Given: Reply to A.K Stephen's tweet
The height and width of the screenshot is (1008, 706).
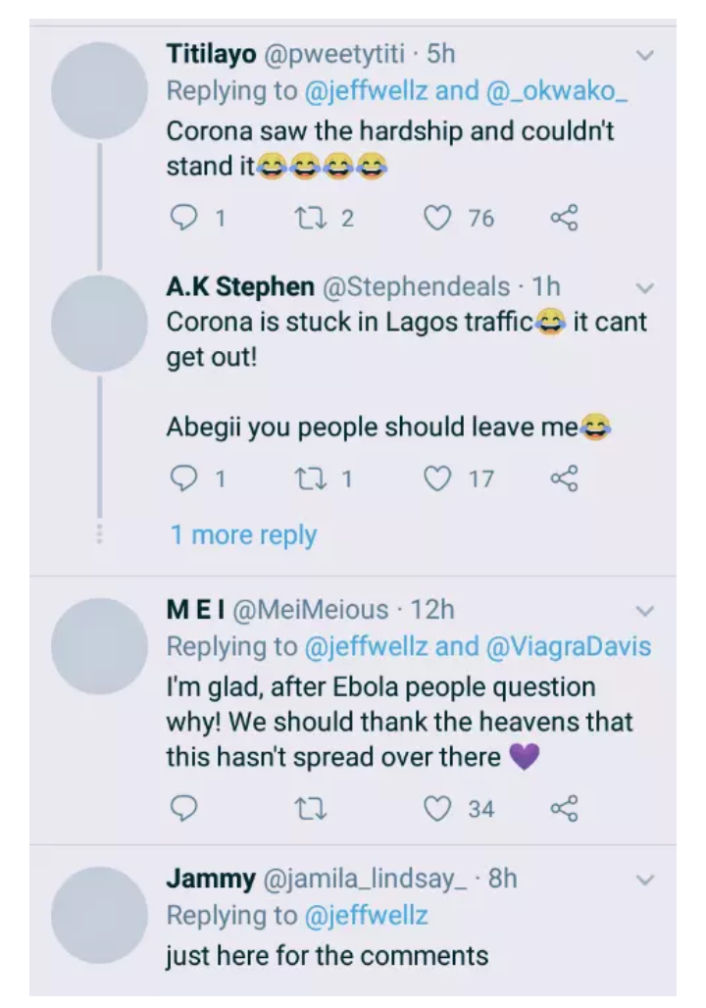Looking at the screenshot, I should tap(184, 479).
